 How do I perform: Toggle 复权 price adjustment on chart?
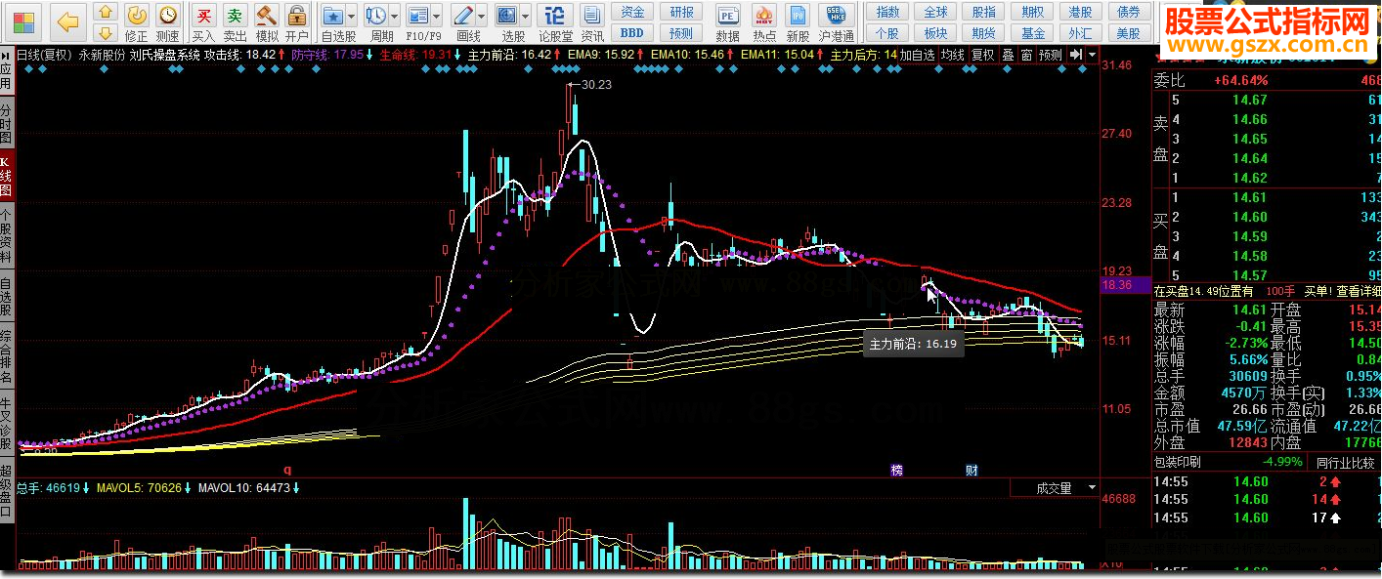point(982,56)
